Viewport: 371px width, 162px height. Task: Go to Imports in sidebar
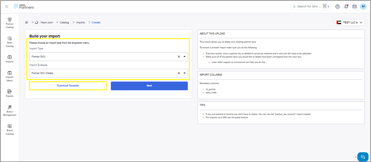10,58
